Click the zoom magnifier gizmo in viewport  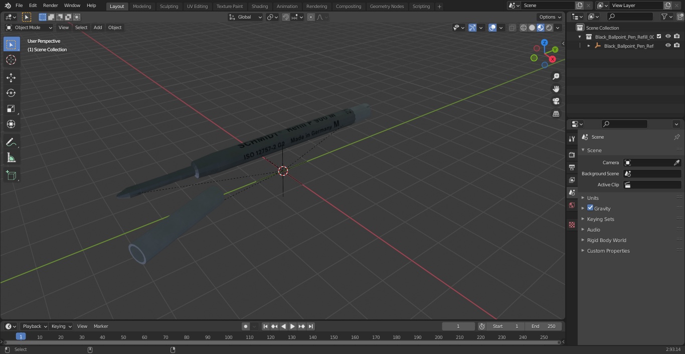556,76
